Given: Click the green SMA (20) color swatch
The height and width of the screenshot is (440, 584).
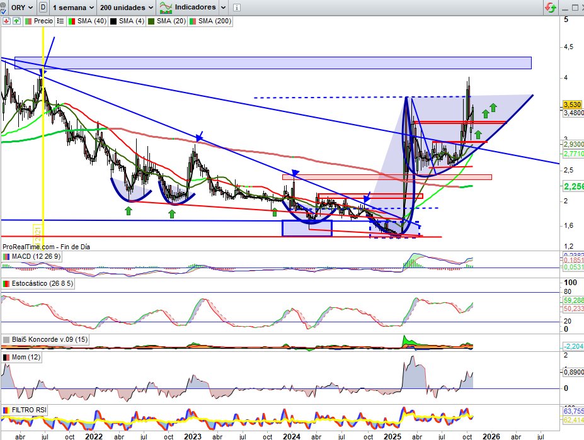Looking at the screenshot, I should click(152, 21).
